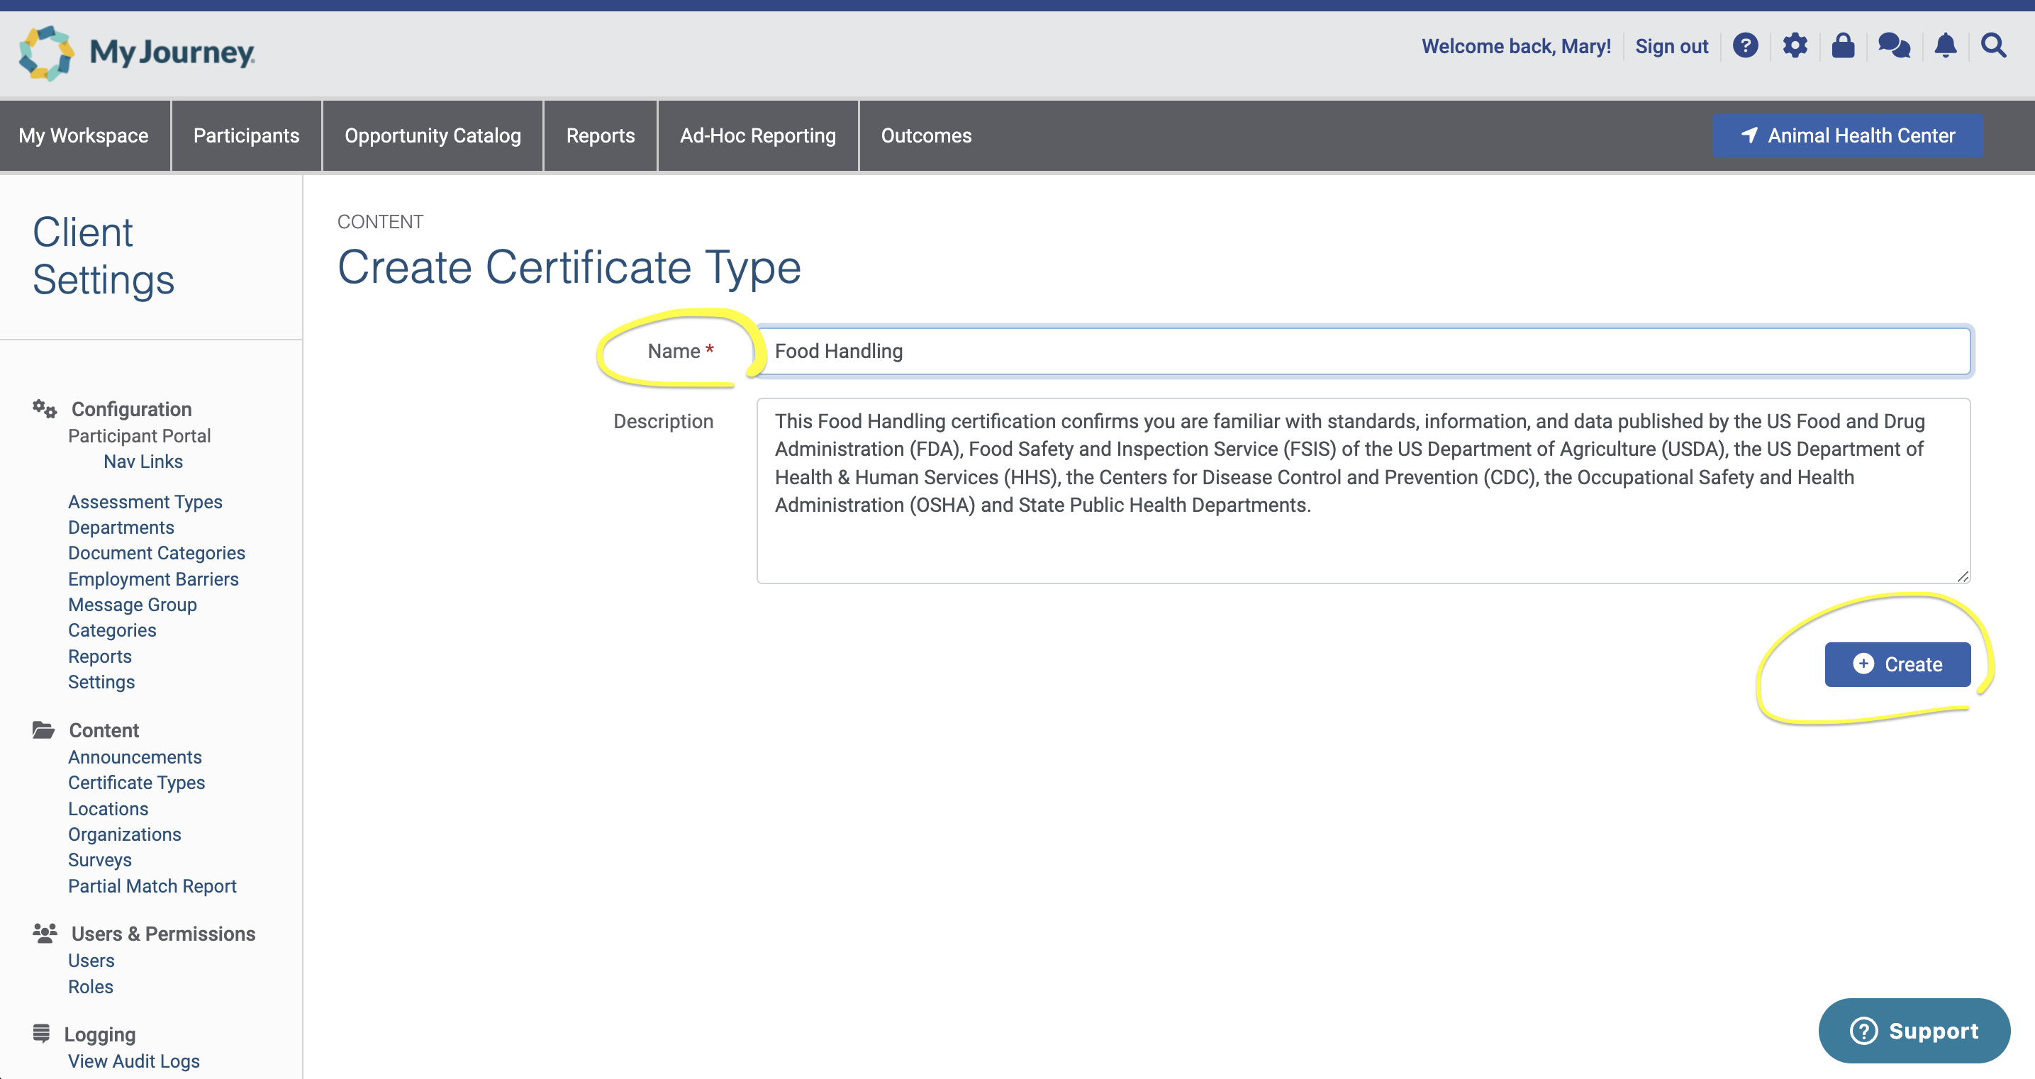Screen dimensions: 2035x1079
Task: Click the Description text area
Action: [x=1364, y=491]
